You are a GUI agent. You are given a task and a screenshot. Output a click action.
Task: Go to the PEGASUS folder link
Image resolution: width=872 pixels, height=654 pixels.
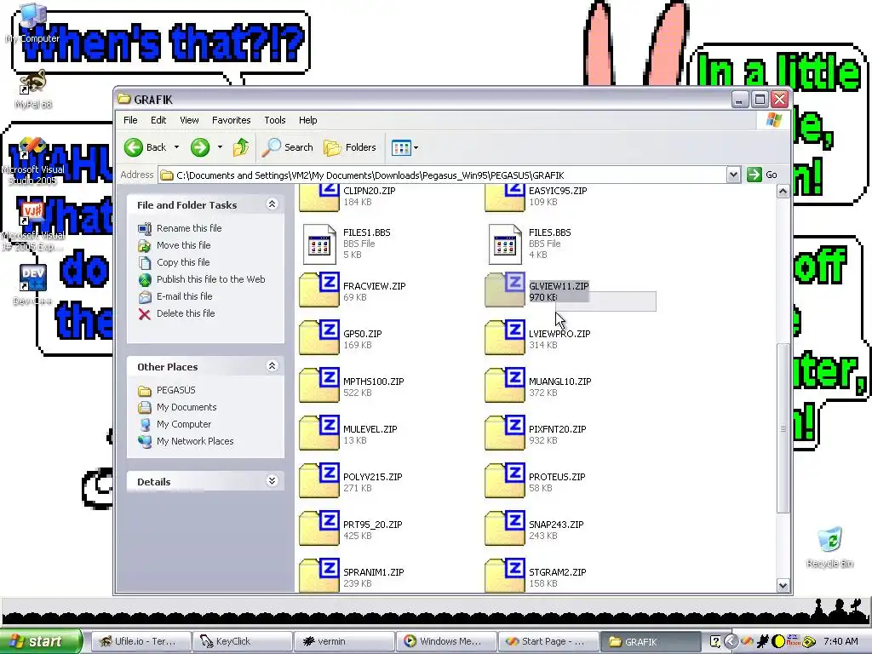click(x=175, y=390)
